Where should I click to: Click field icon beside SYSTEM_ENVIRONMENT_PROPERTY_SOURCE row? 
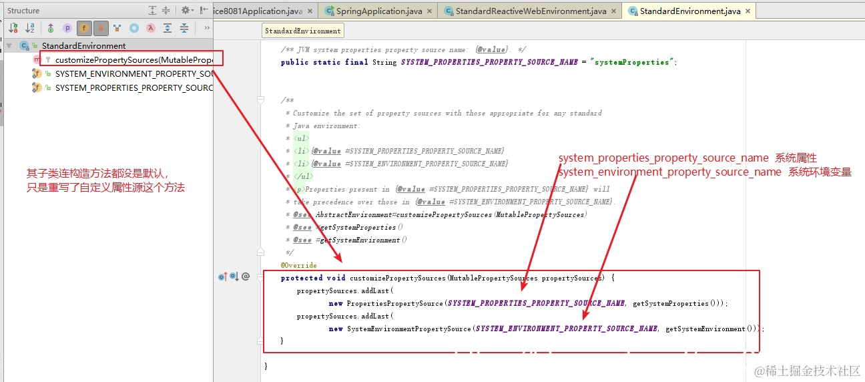pyautogui.click(x=37, y=73)
